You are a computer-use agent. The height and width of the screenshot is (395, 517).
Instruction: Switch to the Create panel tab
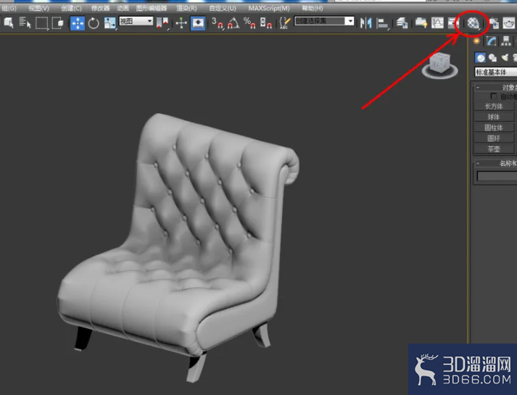[476, 41]
